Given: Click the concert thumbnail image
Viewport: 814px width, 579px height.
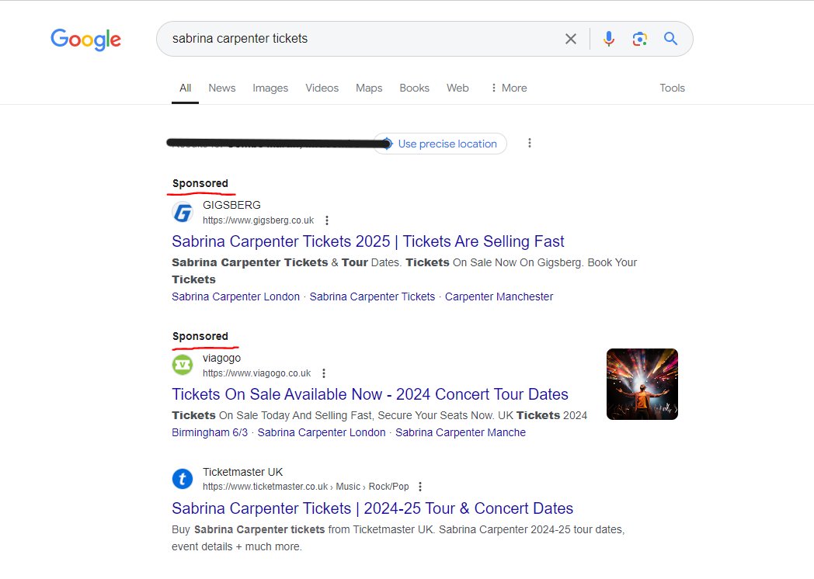Looking at the screenshot, I should pyautogui.click(x=642, y=384).
